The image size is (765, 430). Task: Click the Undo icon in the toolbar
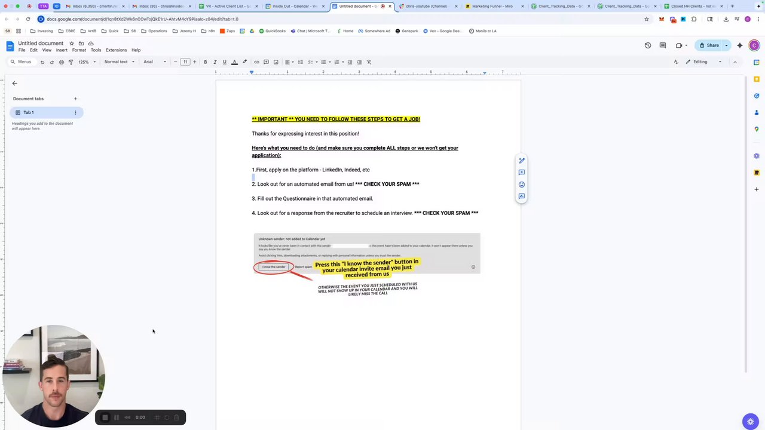(x=42, y=62)
